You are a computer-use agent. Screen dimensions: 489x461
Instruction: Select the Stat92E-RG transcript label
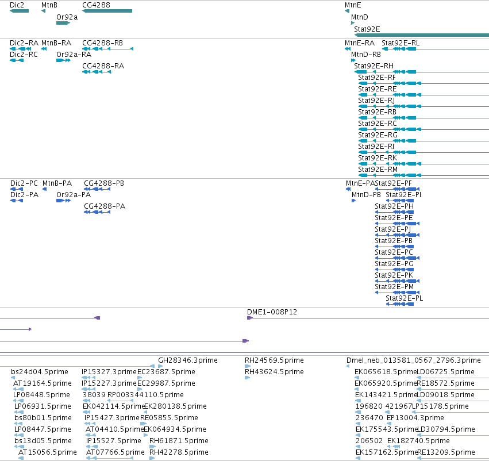point(378,135)
